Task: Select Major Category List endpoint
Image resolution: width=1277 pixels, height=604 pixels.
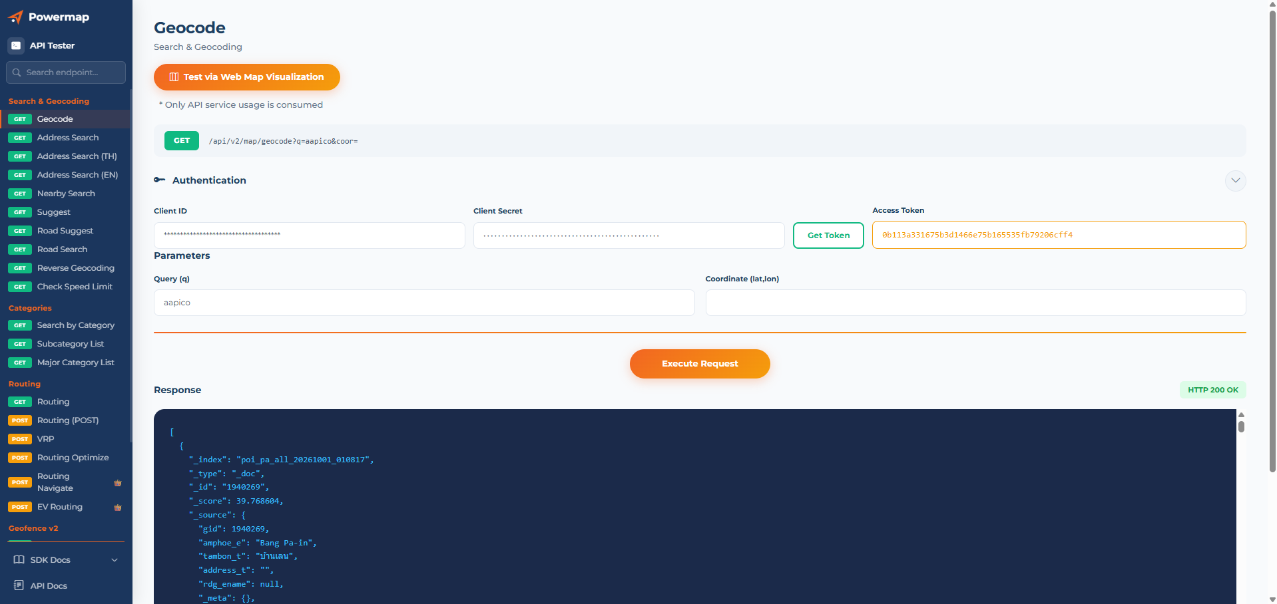Action: 65,363
